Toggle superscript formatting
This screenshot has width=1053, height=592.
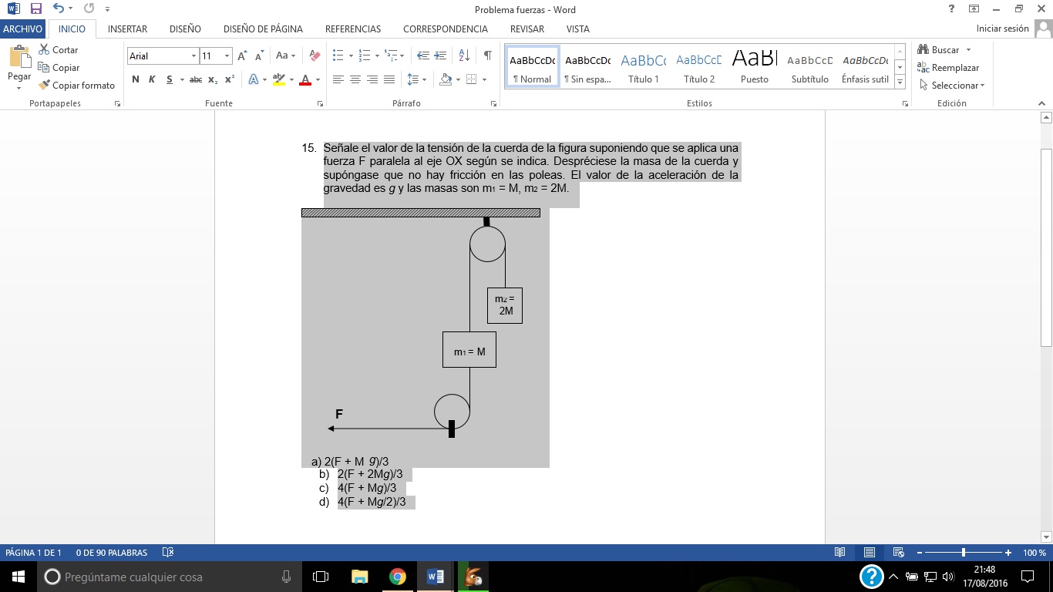230,79
